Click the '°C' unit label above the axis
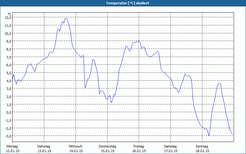 (10, 14)
